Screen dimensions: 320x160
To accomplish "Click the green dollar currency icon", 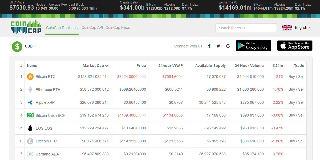I will coord(17,46).
